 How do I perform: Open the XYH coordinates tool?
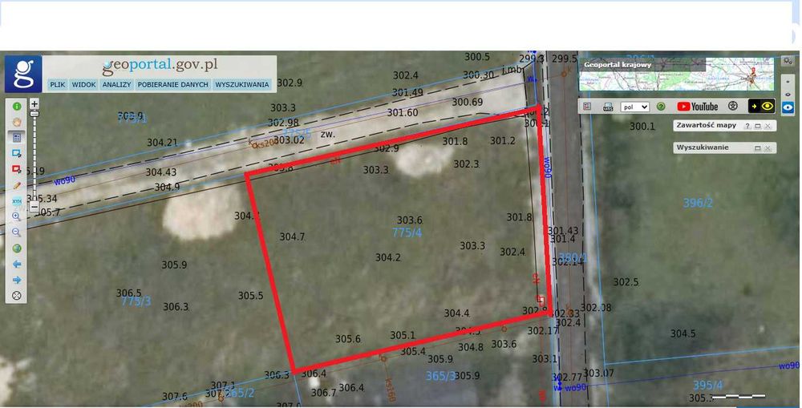point(17,201)
